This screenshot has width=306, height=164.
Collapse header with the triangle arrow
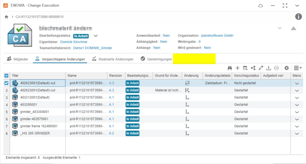pyautogui.click(x=294, y=28)
